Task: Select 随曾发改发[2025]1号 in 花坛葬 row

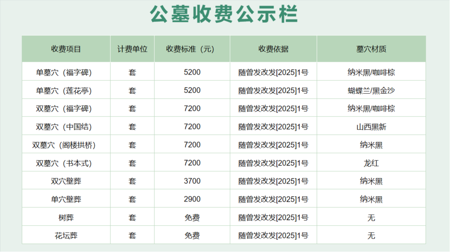Action: [273, 235]
